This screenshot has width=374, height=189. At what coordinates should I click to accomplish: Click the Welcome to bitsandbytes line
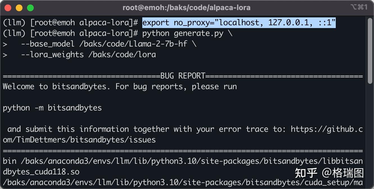tap(120, 87)
